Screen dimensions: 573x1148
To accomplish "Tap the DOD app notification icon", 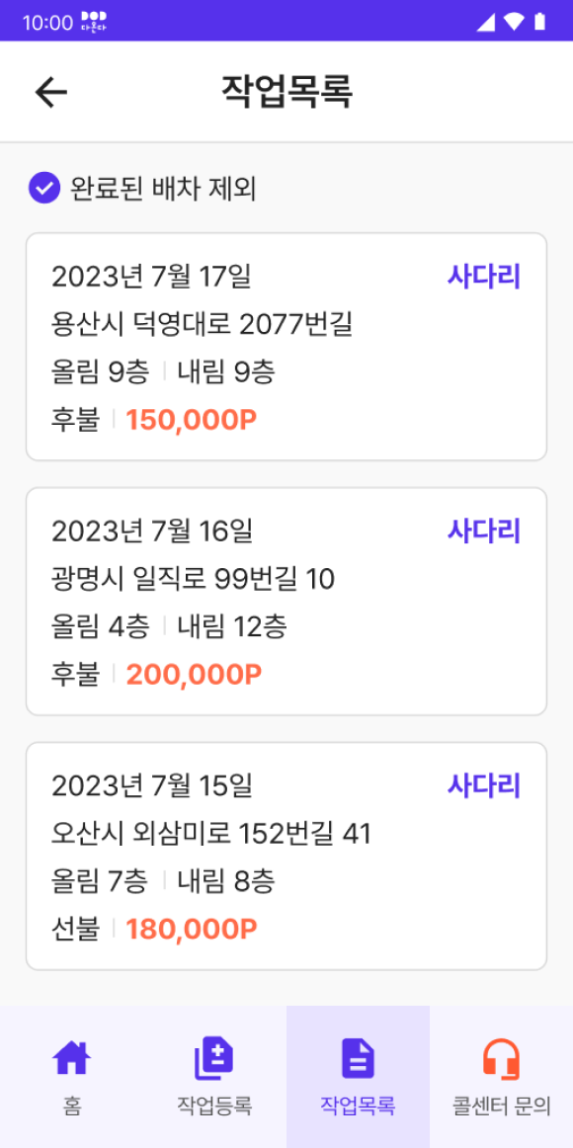I will (x=95, y=21).
